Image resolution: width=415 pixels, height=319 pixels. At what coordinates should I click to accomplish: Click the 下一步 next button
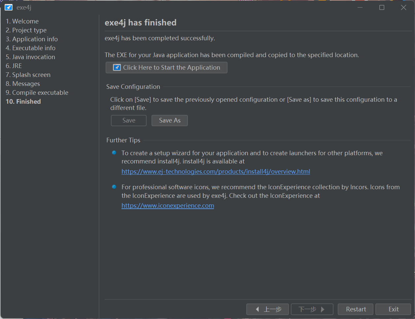pyautogui.click(x=312, y=309)
